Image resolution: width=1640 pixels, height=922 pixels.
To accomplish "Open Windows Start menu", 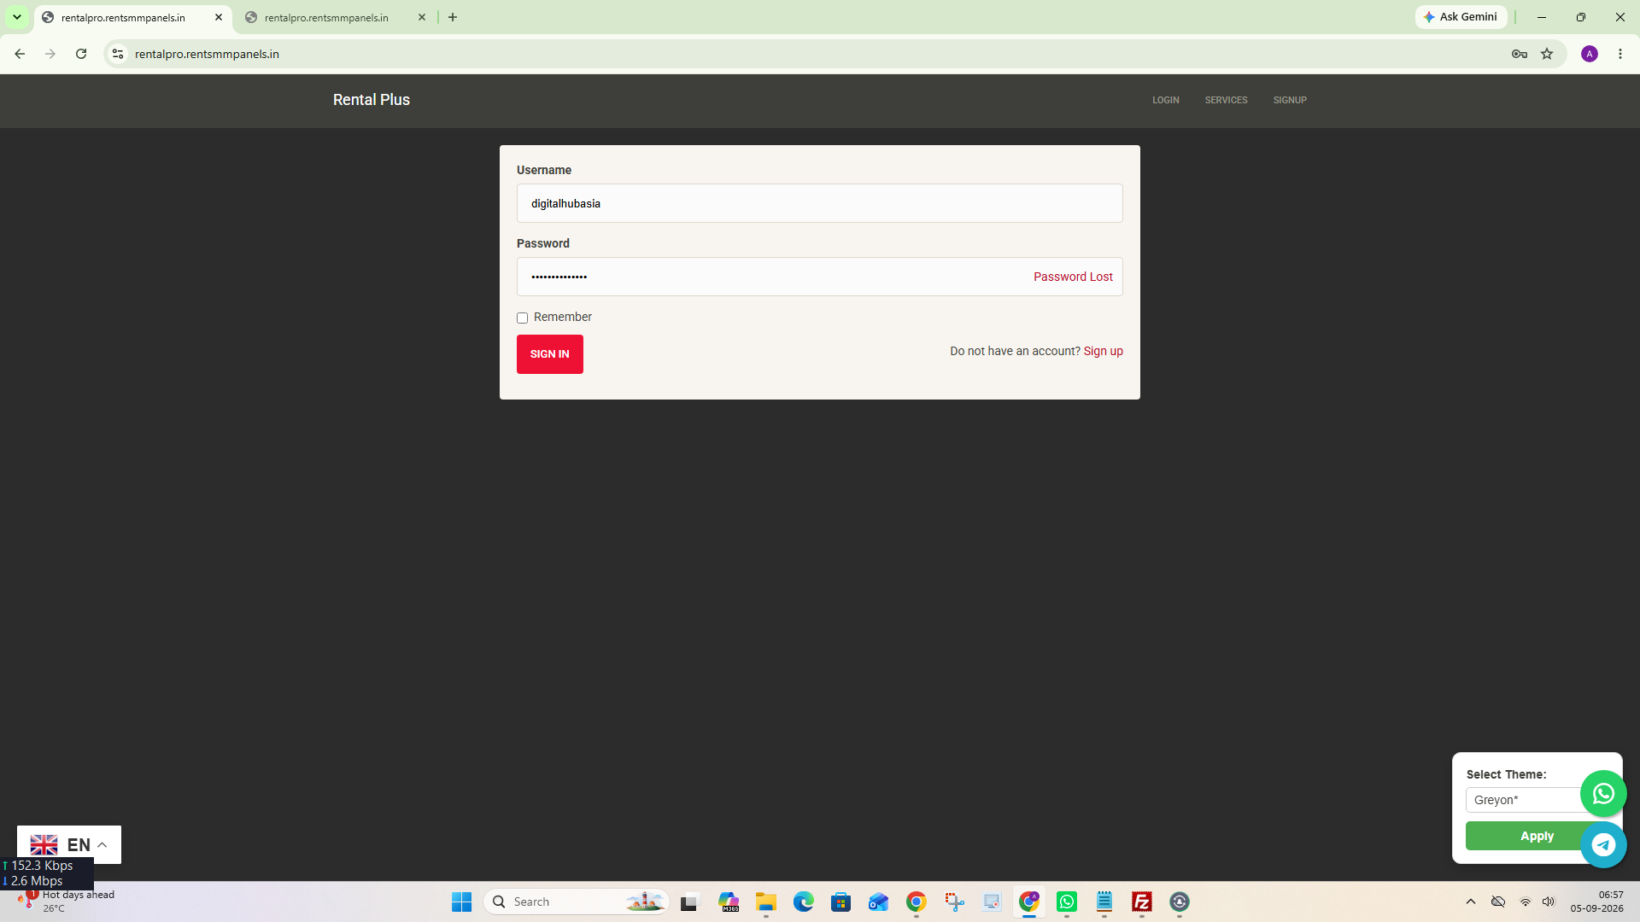I will (462, 902).
